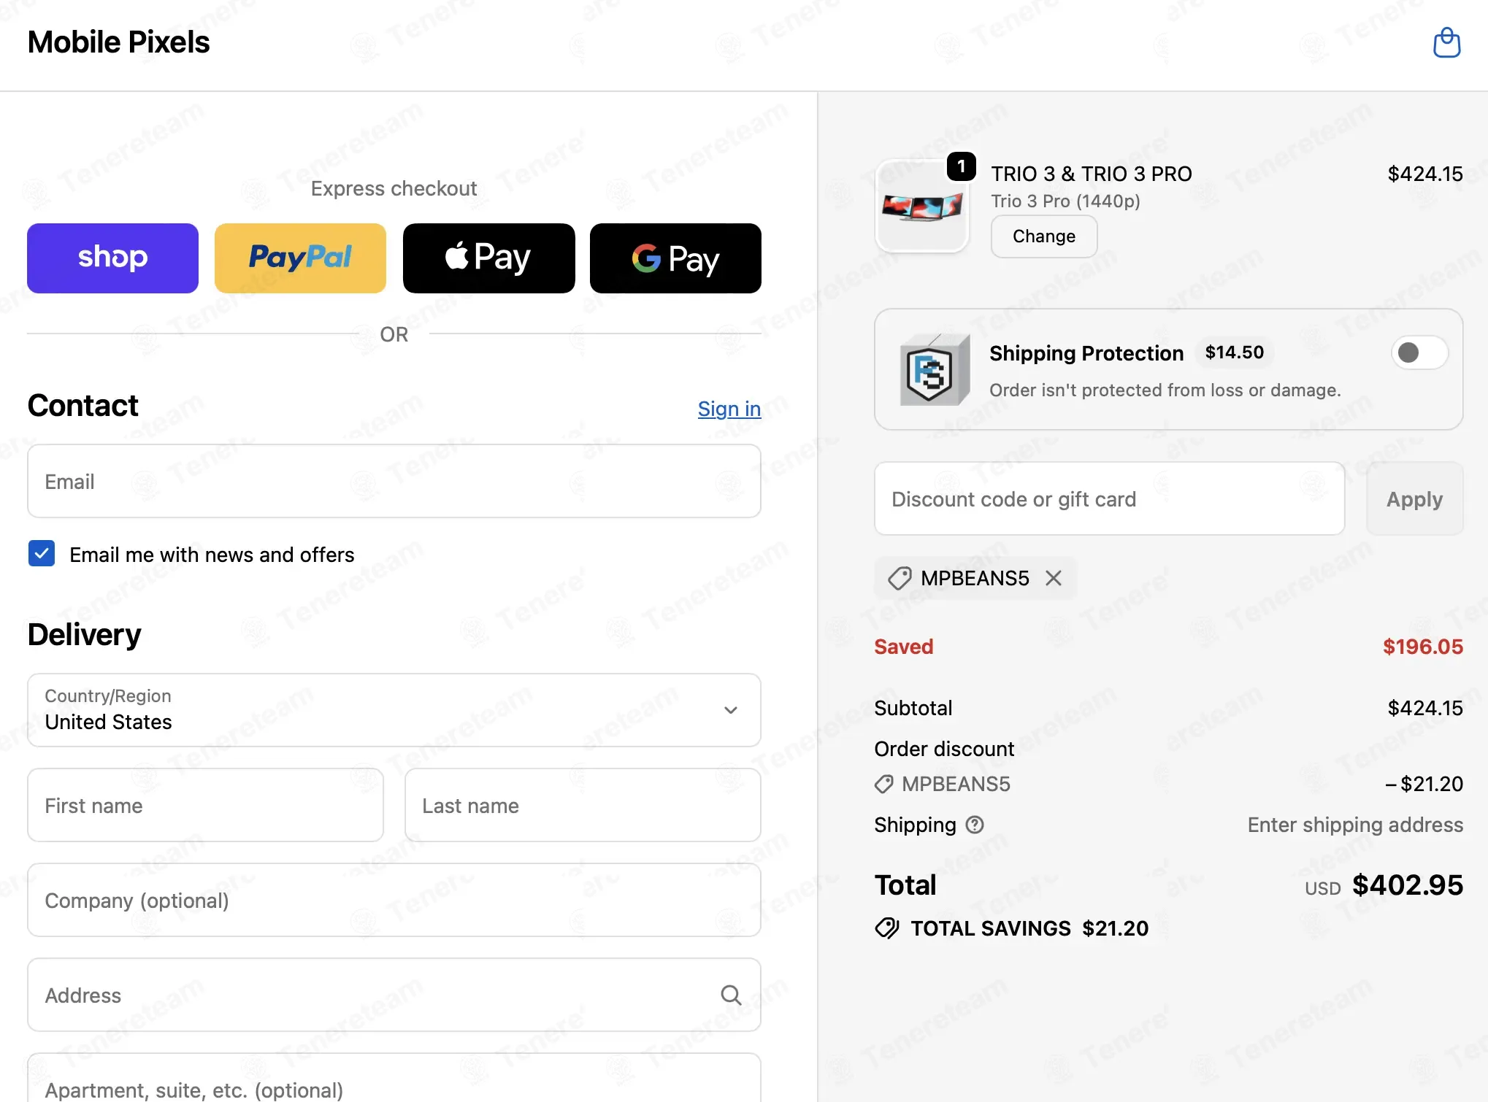Focus the Email input field
1488x1102 pixels.
click(394, 482)
